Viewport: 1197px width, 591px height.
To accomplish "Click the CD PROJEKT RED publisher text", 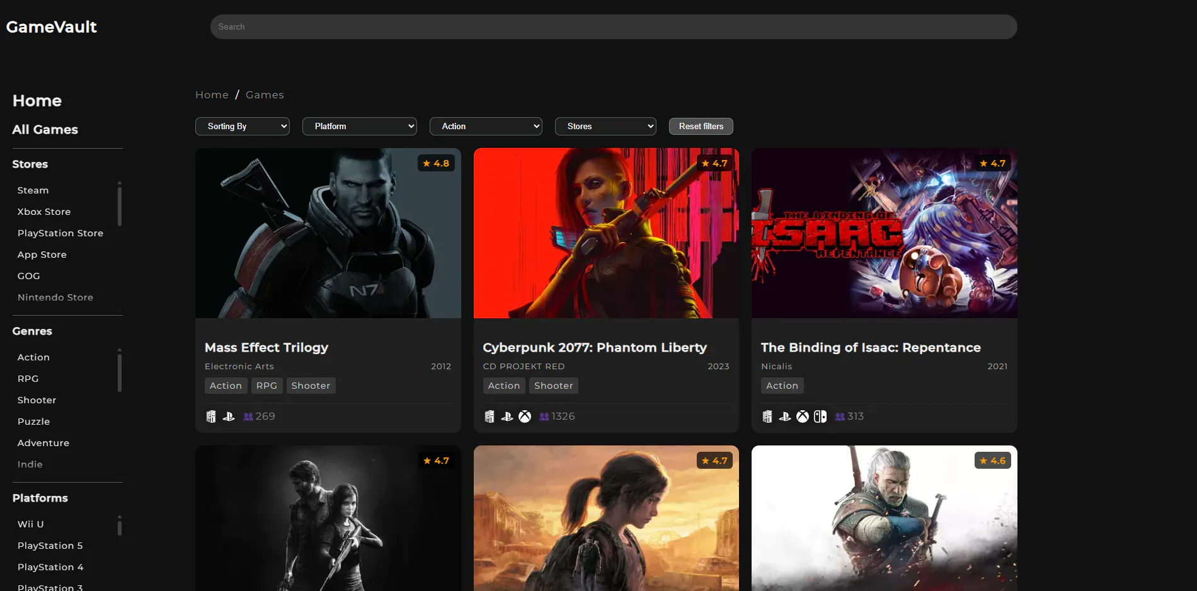I will point(524,367).
